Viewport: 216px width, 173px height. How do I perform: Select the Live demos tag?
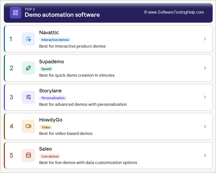50,156
